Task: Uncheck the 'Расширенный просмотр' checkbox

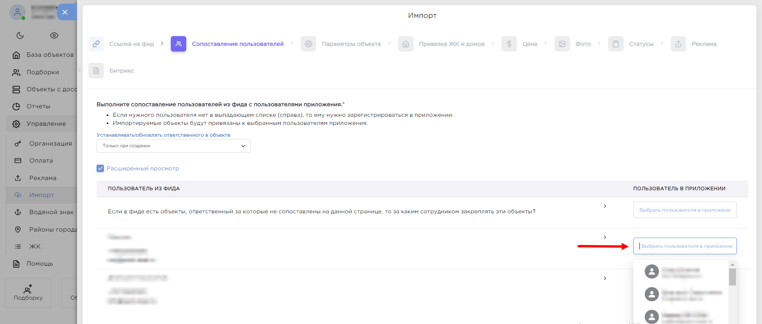Action: (x=100, y=168)
